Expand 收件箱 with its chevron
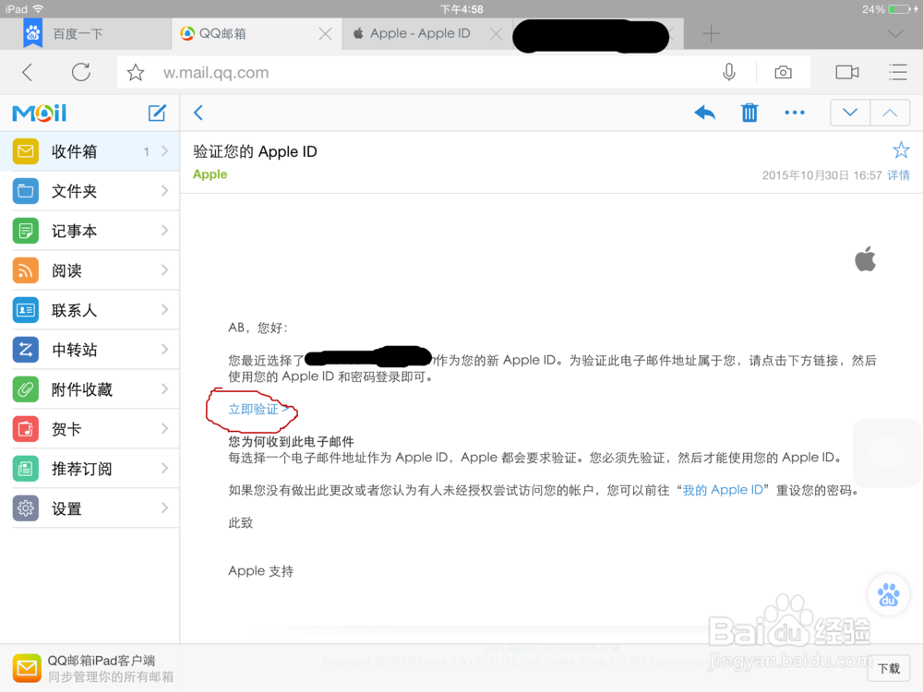 pyautogui.click(x=165, y=151)
